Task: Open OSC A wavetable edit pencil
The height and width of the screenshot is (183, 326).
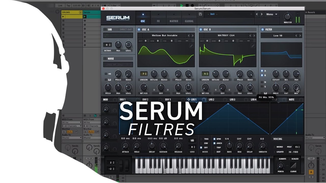Action: coord(191,46)
